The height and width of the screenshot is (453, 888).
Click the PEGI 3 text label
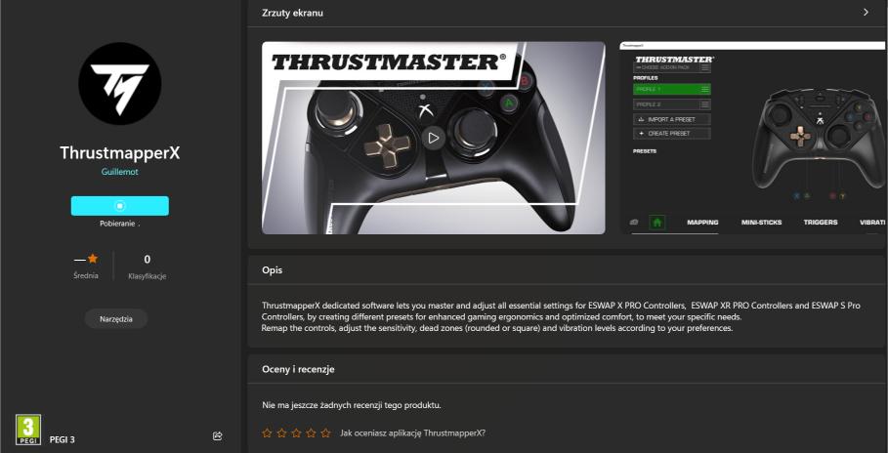click(x=63, y=439)
